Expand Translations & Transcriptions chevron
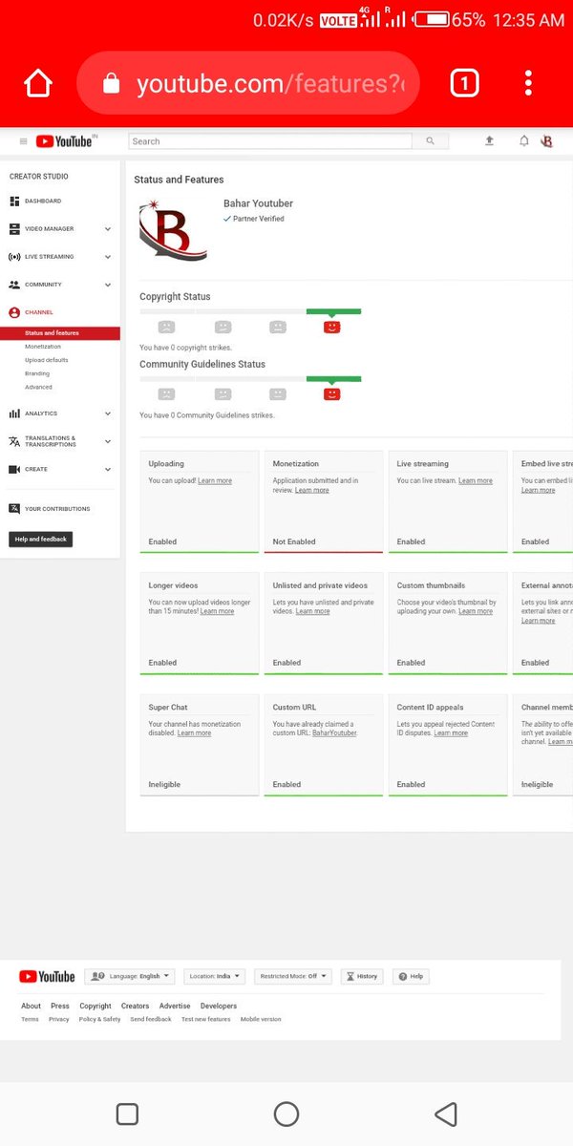Viewport: 573px width, 1146px height. [x=108, y=441]
